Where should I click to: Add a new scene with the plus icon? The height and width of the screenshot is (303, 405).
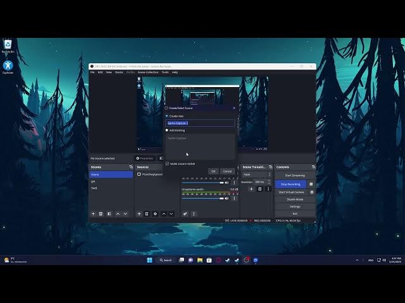(93, 214)
